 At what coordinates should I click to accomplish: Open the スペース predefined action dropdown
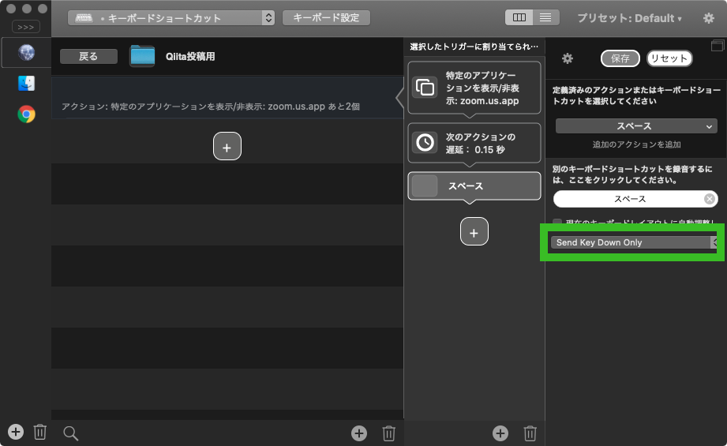point(636,126)
